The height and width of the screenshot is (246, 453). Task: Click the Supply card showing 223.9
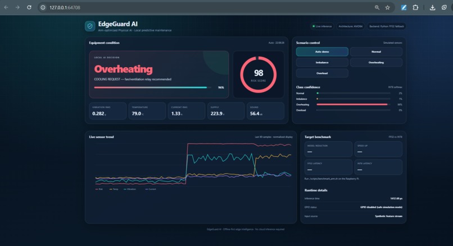(226, 111)
